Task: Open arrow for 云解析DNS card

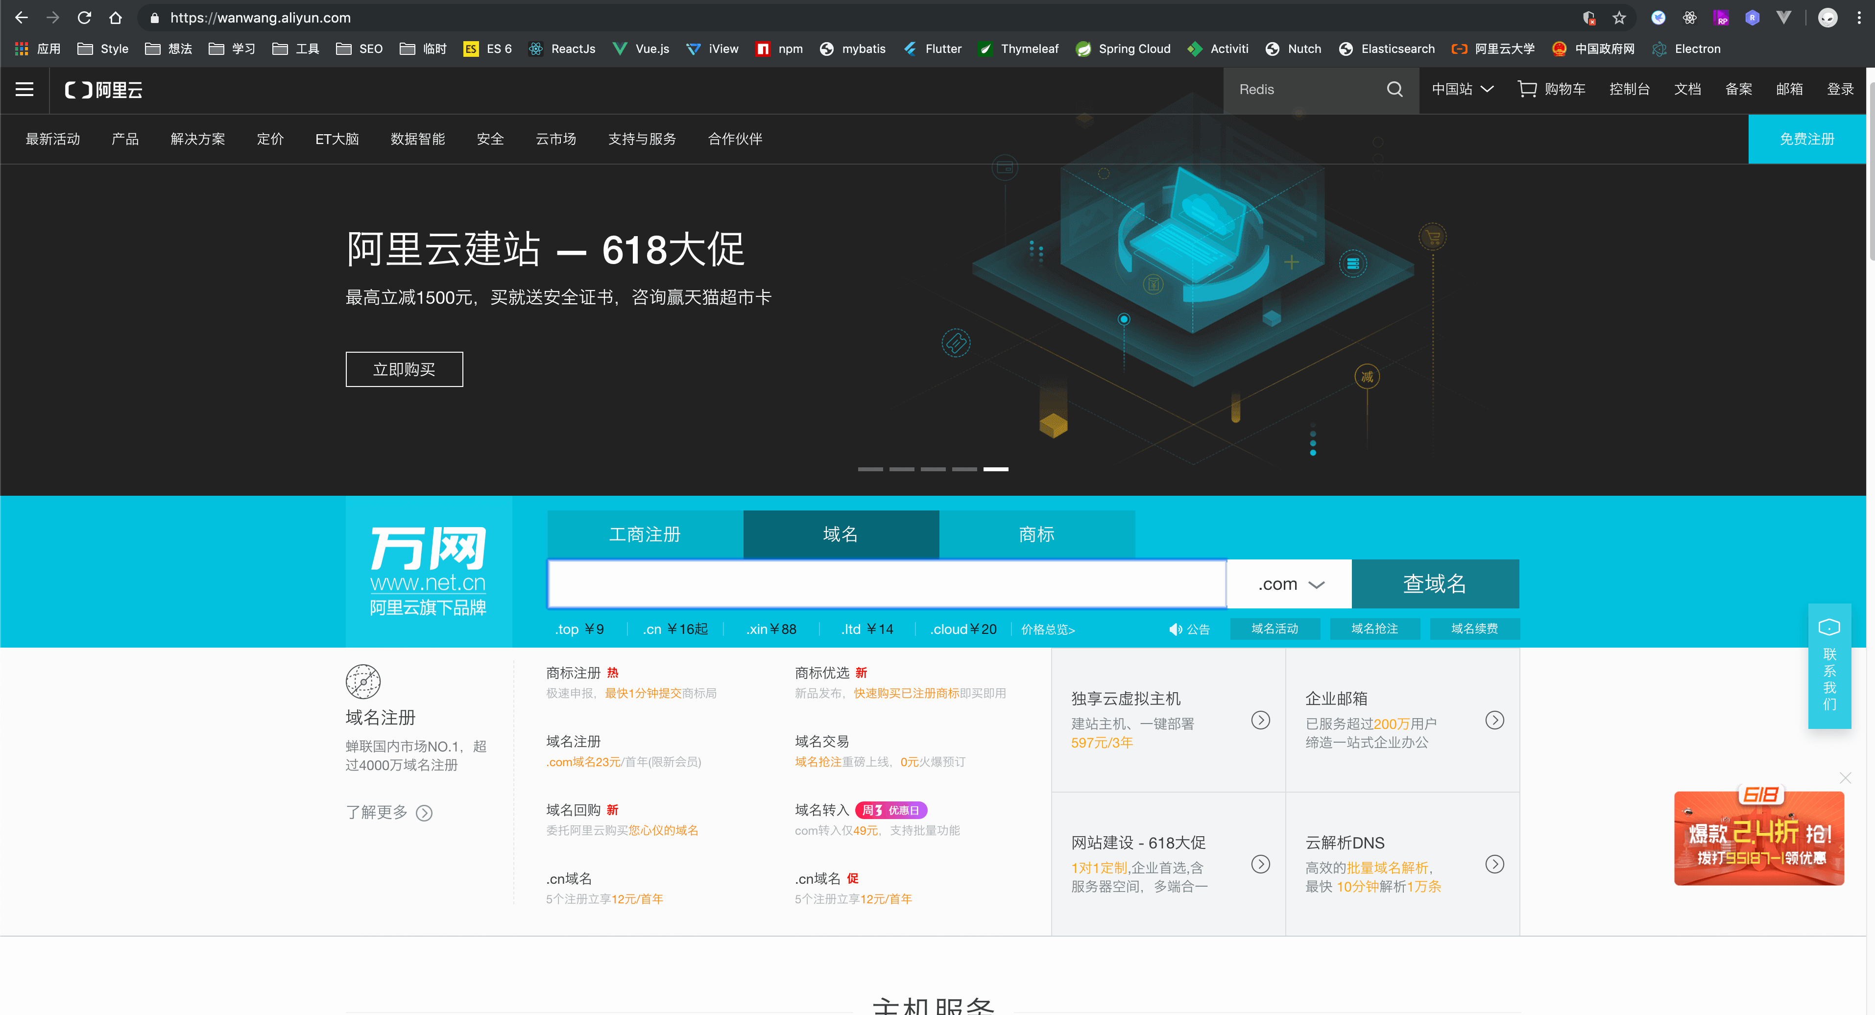Action: coord(1494,864)
